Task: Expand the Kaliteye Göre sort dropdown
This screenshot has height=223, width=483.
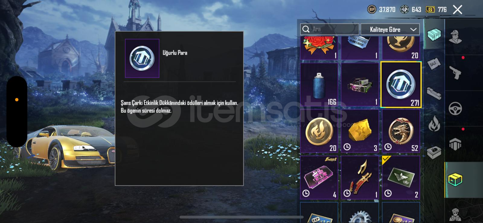Action: [390, 30]
